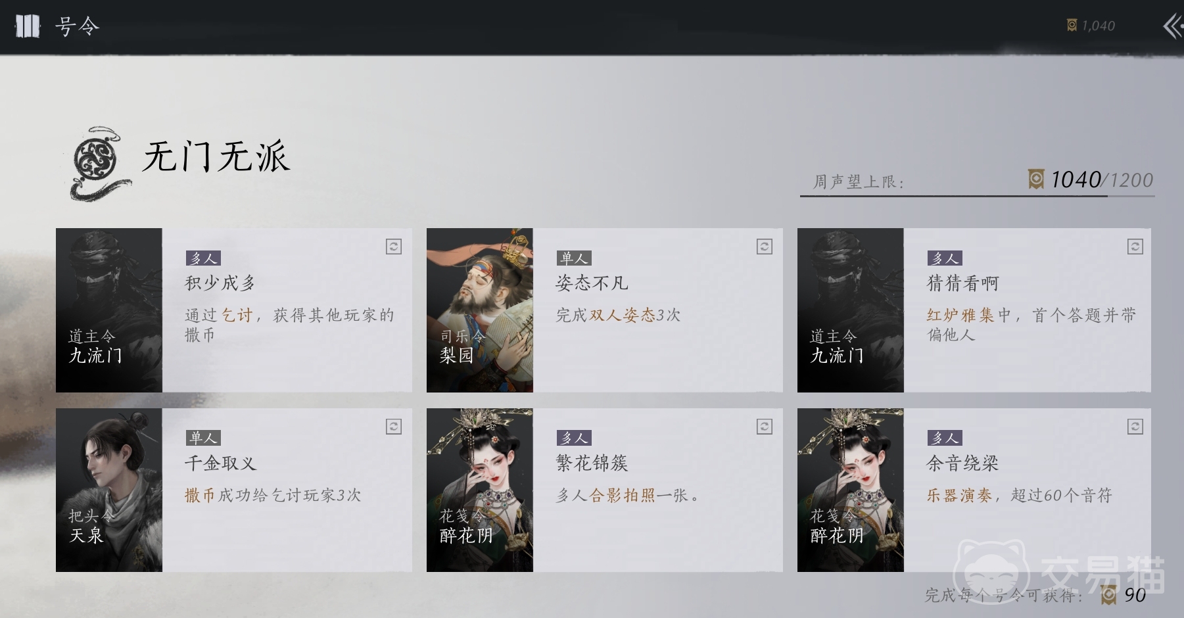This screenshot has width=1184, height=618.
Task: Click the 周声望上限 progress bar
Action: tap(977, 195)
